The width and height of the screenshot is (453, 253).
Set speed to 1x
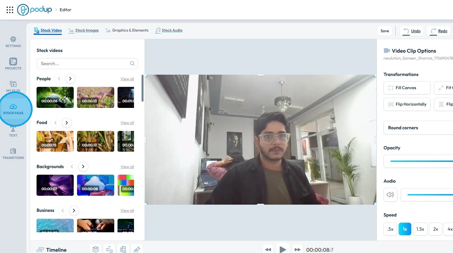[405, 229]
